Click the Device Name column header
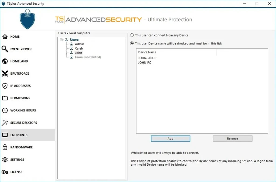The width and height of the screenshot is (276, 182). [x=147, y=52]
